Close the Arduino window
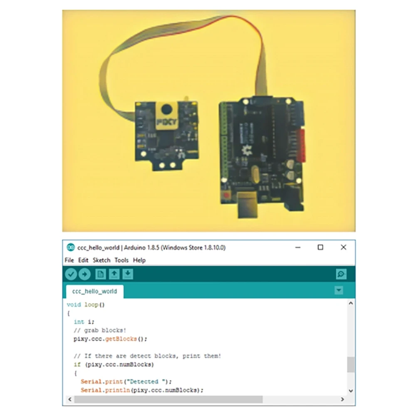The height and width of the screenshot is (416, 416). (x=343, y=247)
